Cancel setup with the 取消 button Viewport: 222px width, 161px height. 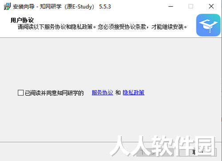point(198,152)
